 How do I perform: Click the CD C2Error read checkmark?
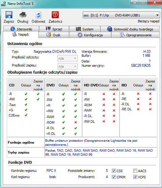(26, 115)
